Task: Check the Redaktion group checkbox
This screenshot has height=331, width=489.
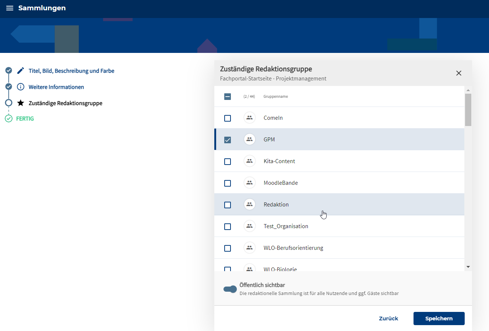Action: point(228,205)
